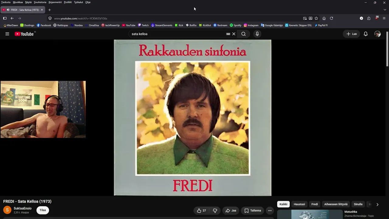Open a new browser tab

pyautogui.click(x=50, y=10)
